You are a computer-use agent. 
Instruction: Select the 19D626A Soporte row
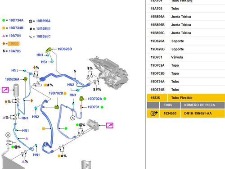(x=186, y=41)
